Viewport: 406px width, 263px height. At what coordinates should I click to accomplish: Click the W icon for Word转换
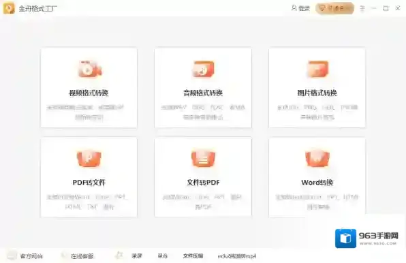point(317,159)
